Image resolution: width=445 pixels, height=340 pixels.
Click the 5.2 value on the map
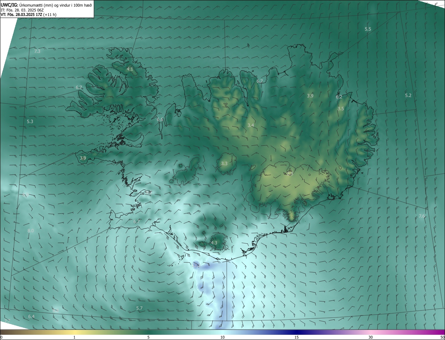tap(408, 95)
